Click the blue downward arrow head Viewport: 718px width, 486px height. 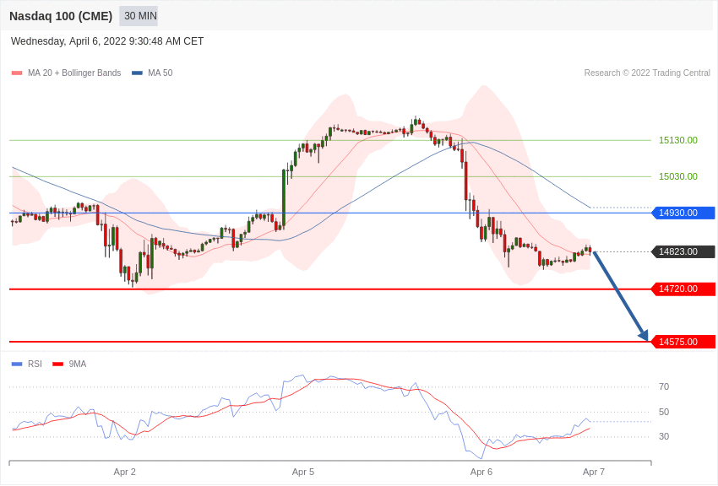point(644,335)
